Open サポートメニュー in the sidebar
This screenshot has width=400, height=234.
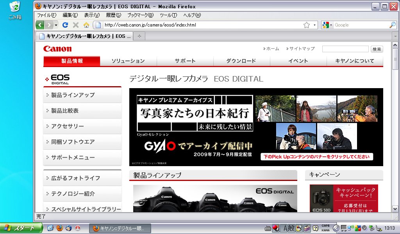click(82, 157)
